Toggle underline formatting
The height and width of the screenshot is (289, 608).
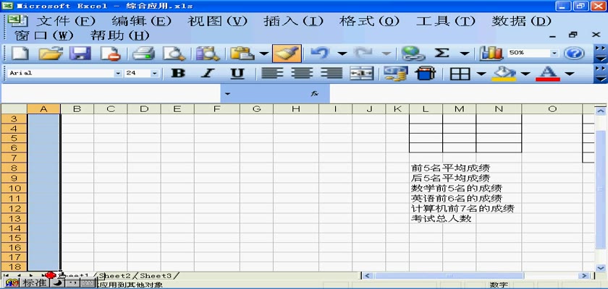[x=237, y=74]
